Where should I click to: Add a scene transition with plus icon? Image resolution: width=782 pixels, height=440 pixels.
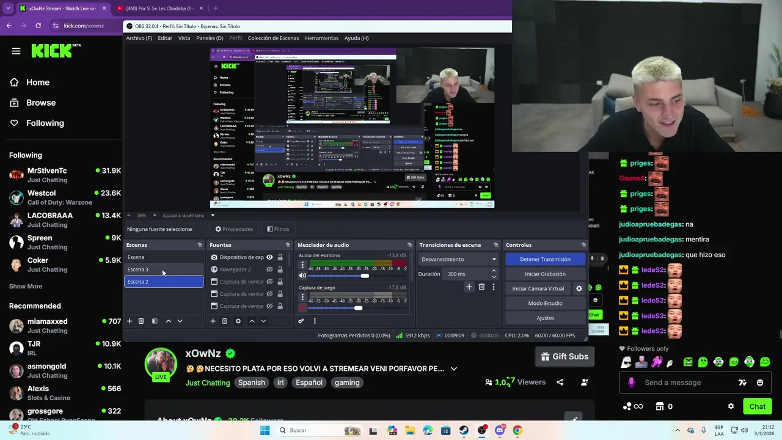click(469, 287)
